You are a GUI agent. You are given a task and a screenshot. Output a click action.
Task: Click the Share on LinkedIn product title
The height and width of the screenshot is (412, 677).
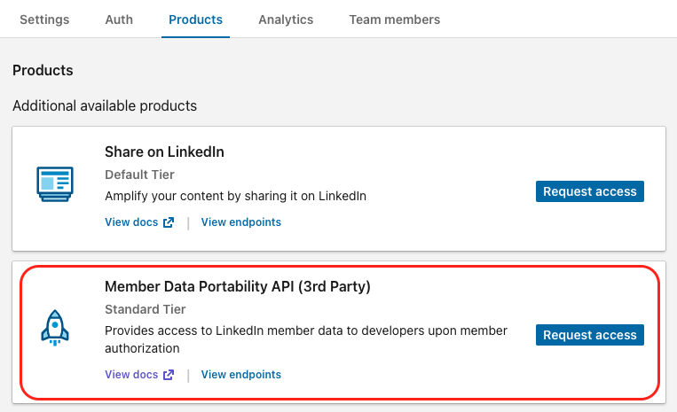click(x=164, y=152)
